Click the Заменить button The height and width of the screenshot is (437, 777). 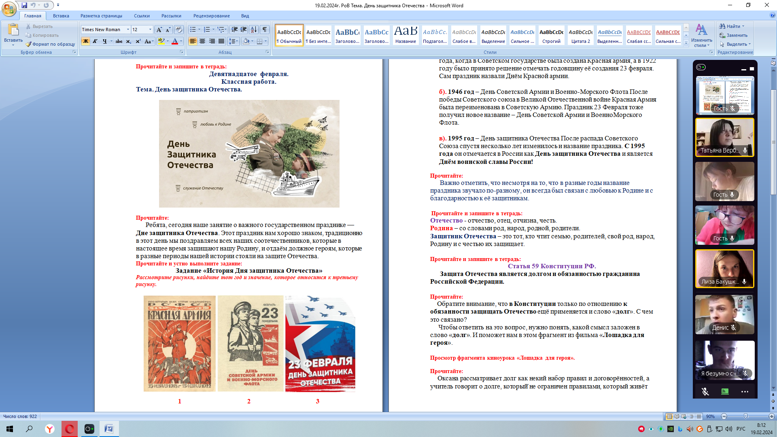click(733, 35)
